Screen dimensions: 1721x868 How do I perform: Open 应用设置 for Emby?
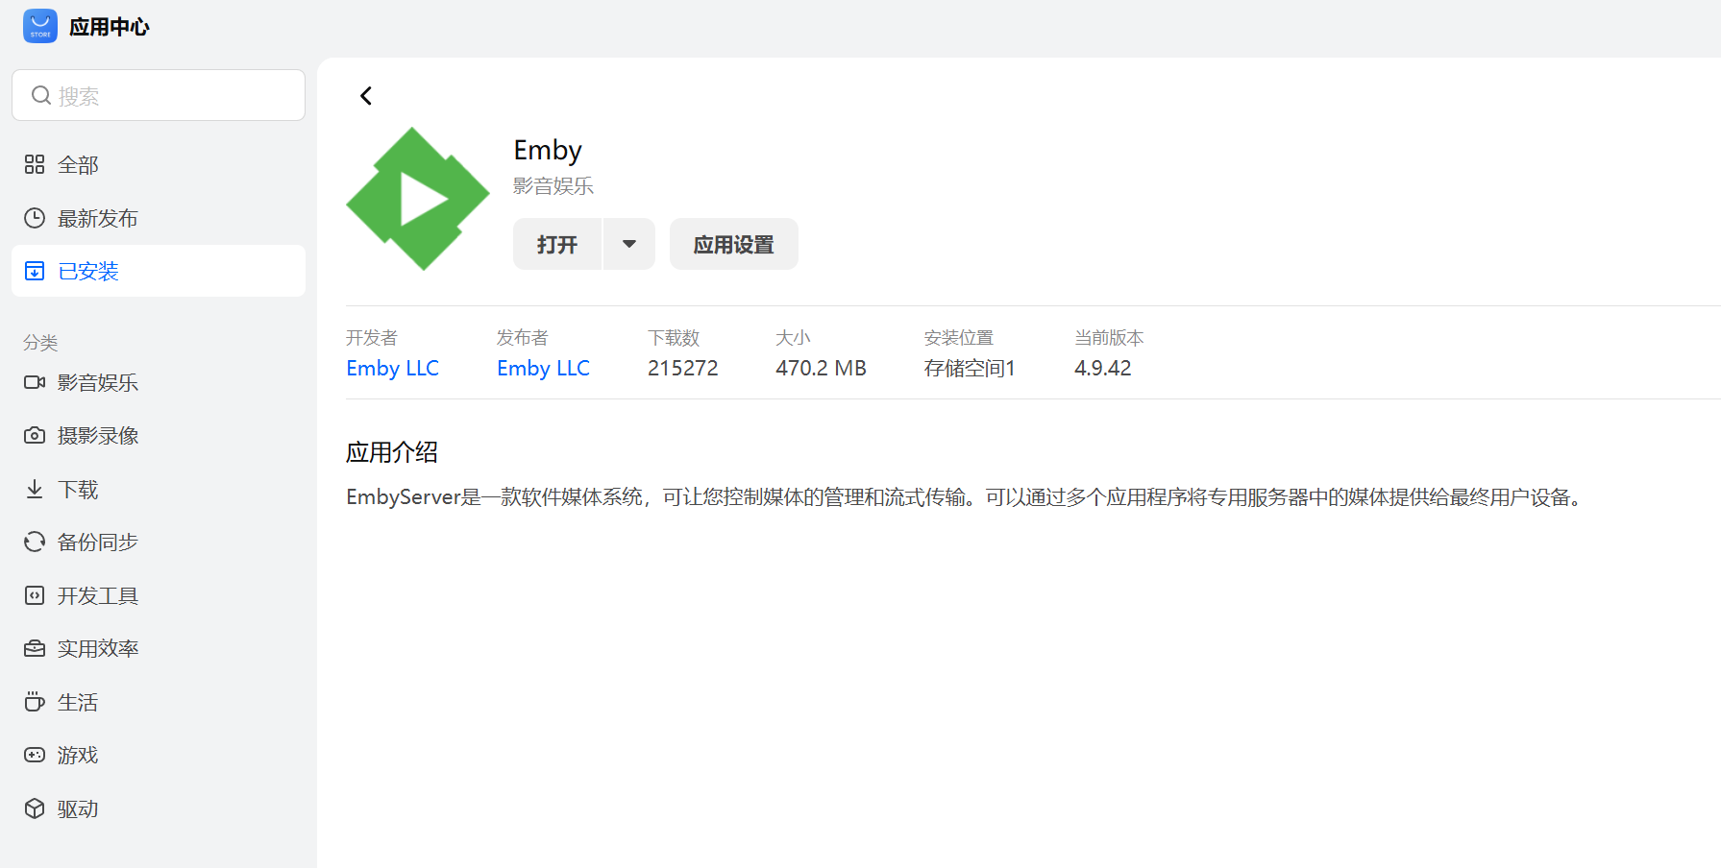click(x=734, y=244)
